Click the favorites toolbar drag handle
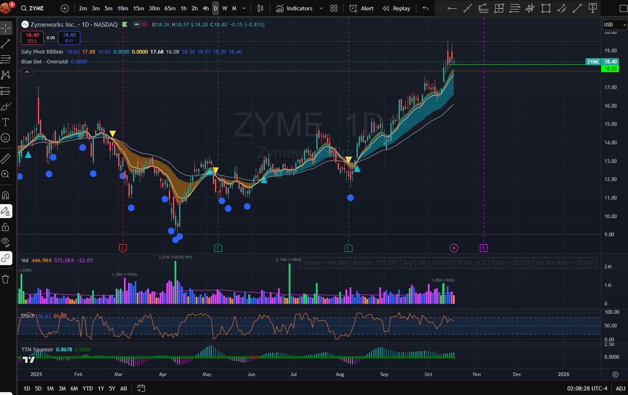 point(439,8)
